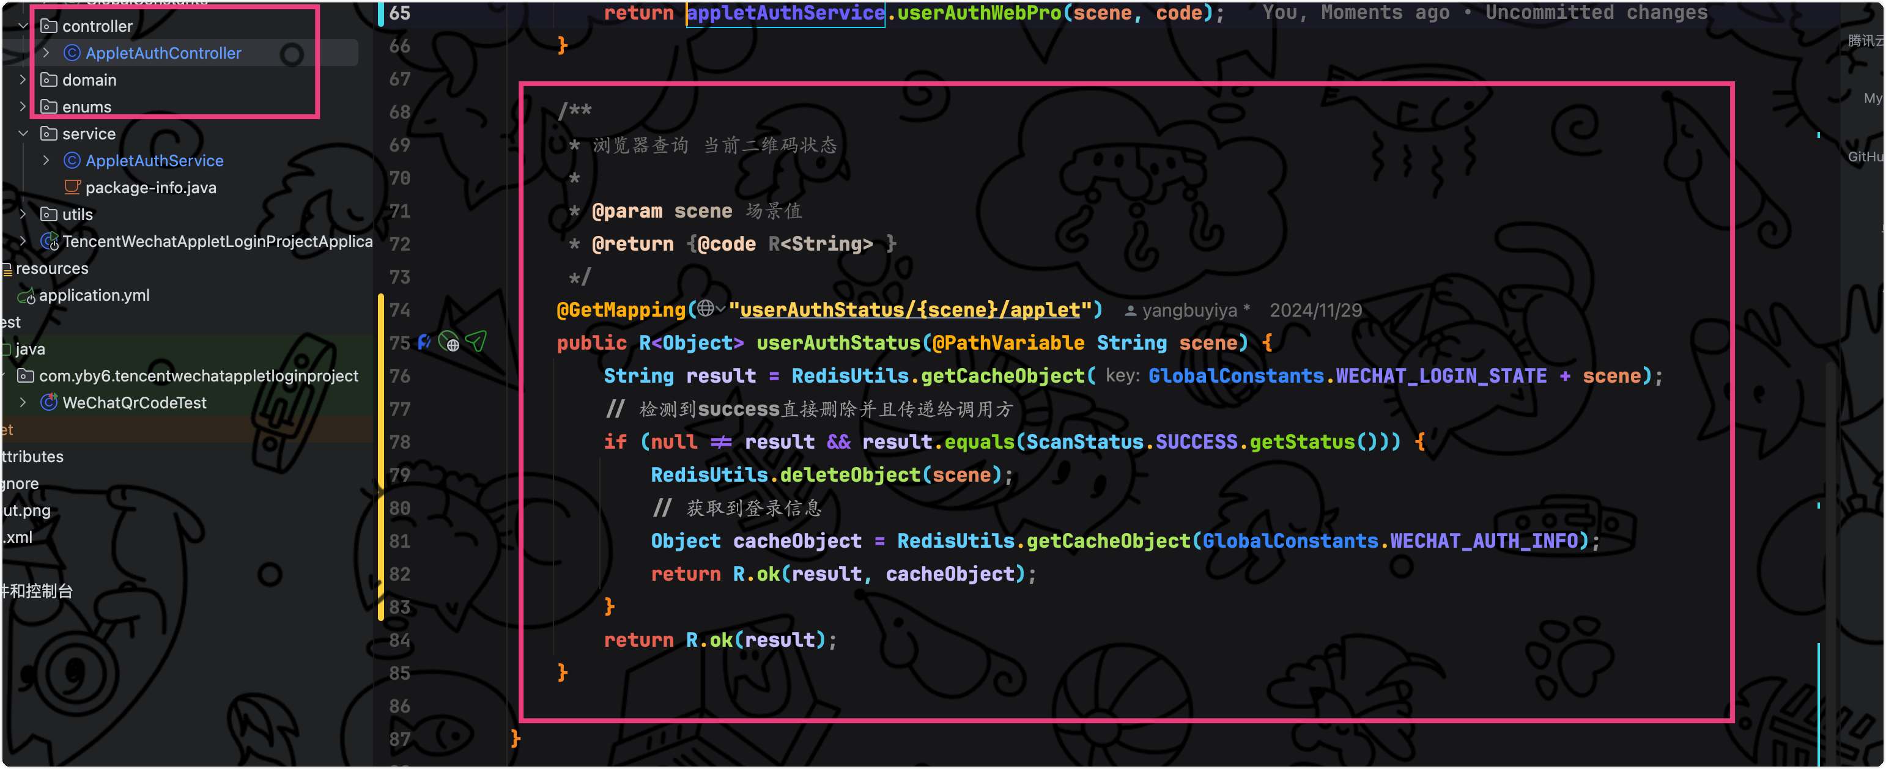1886x769 pixels.
Task: Click the package-info.java file icon
Action: [x=72, y=187]
